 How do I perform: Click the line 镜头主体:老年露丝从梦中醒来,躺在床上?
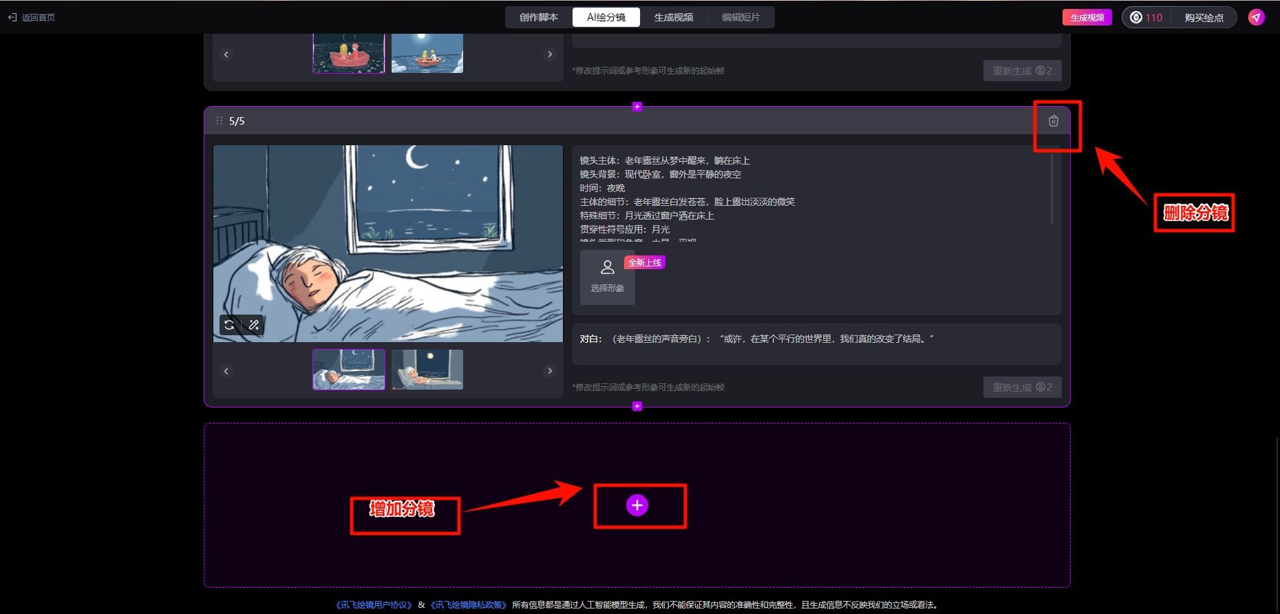click(x=665, y=160)
